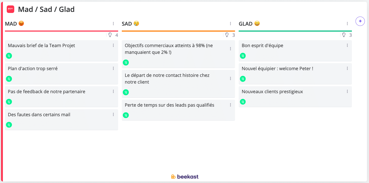Open the GLAD column options menu

point(347,24)
